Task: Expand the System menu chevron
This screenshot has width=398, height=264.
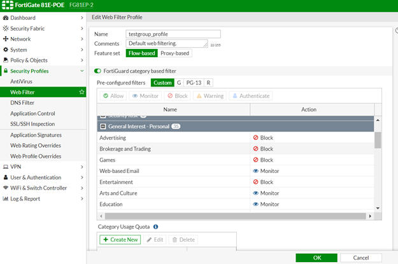Action: pyautogui.click(x=82, y=50)
